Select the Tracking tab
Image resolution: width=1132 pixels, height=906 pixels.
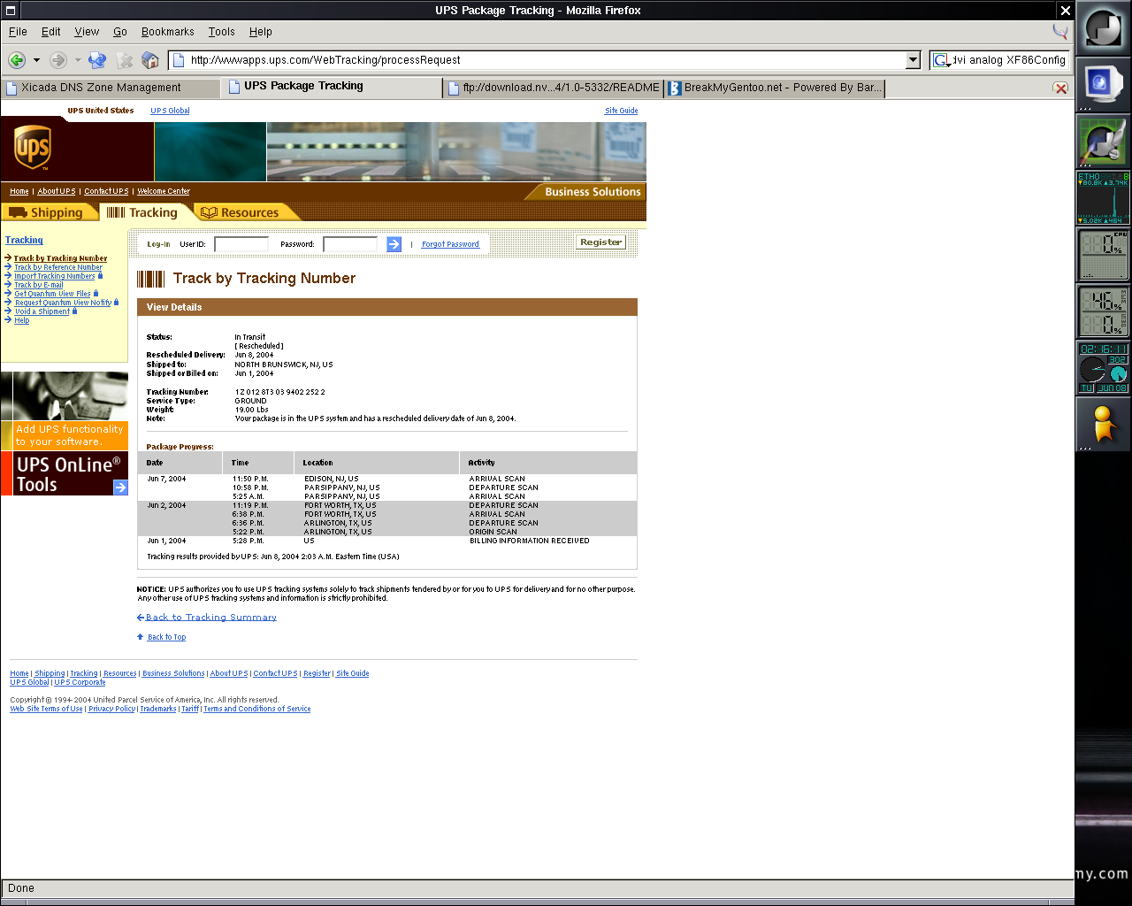coord(142,212)
